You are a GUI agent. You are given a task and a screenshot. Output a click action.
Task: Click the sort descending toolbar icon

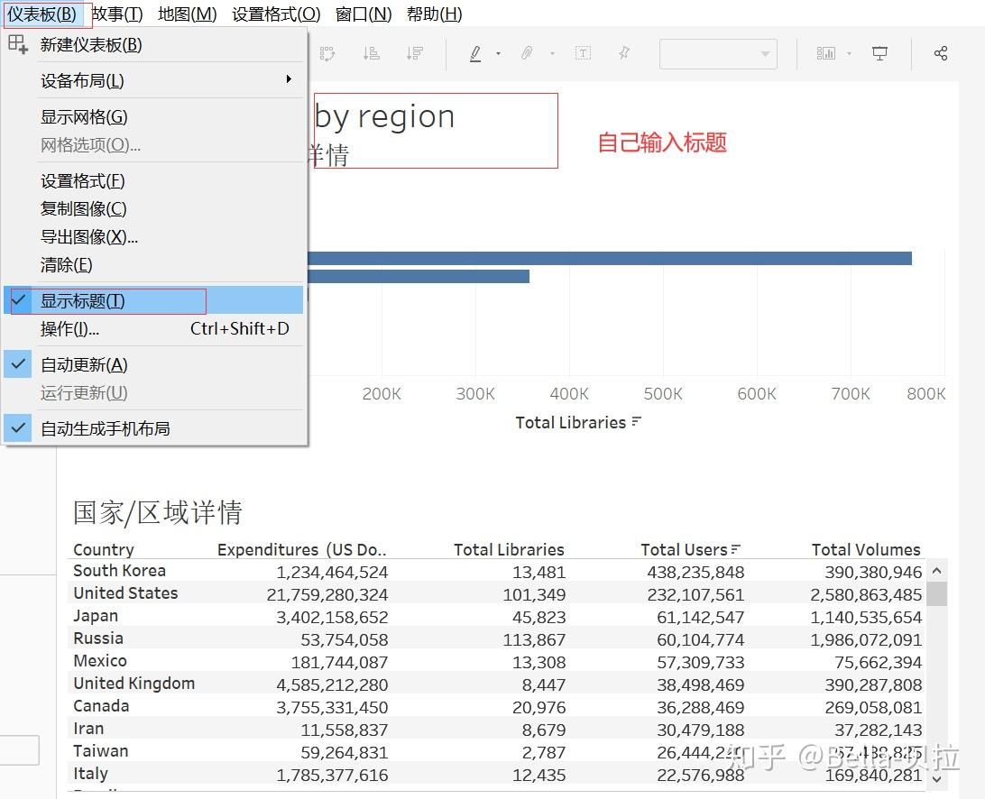[414, 53]
